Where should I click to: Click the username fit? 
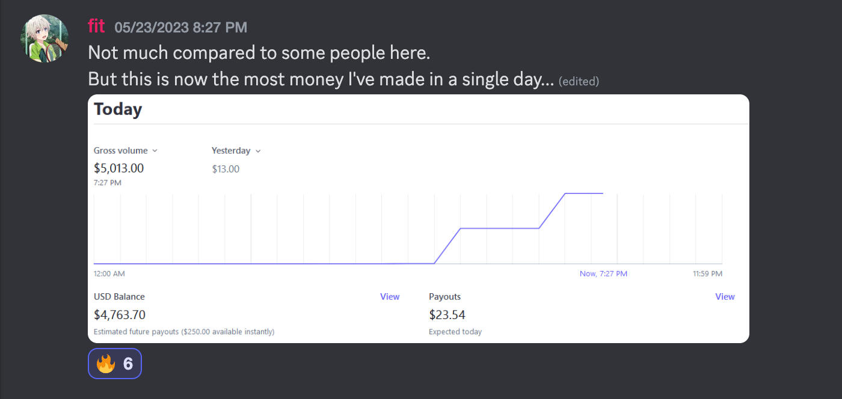[96, 26]
